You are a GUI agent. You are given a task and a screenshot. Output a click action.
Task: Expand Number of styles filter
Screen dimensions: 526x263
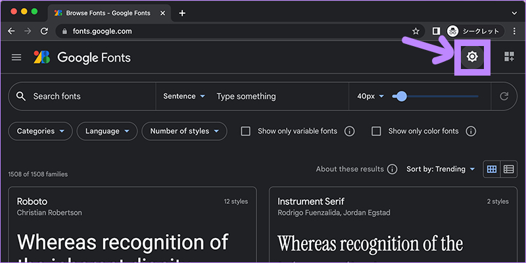coord(184,131)
